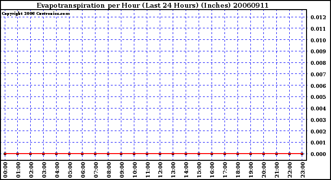Viewport: 331px width, 180px height.
Task: Select the data point marker at 23:00
Action: coord(302,154)
